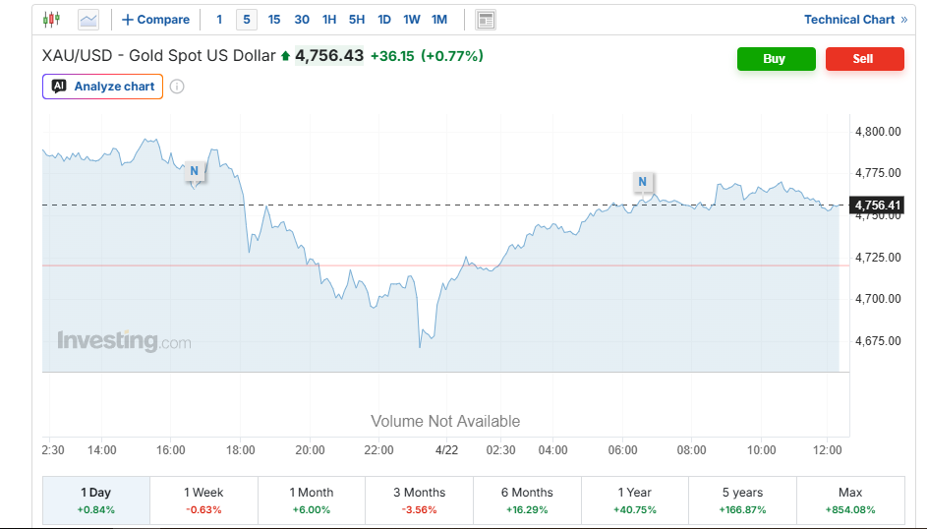Click the info icon beside Analyze chart

pos(177,87)
